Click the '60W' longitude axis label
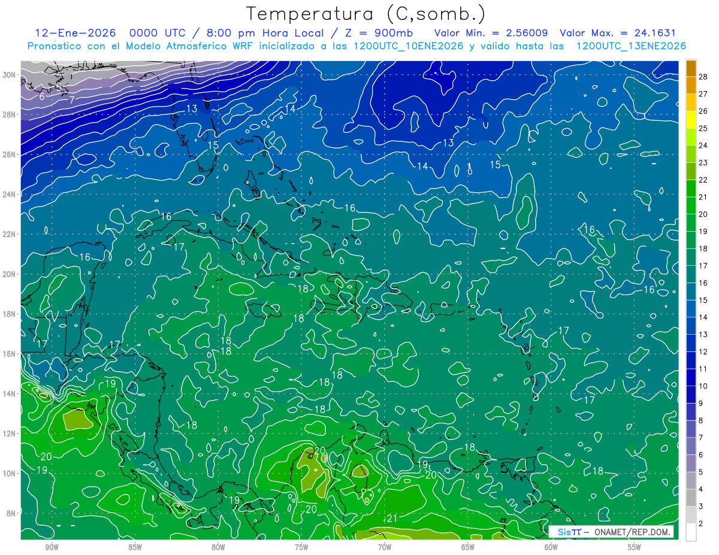 [551, 547]
